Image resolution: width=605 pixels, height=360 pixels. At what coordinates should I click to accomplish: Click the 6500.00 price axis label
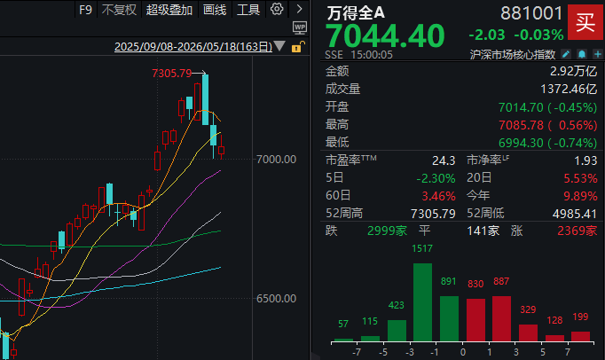(x=276, y=298)
